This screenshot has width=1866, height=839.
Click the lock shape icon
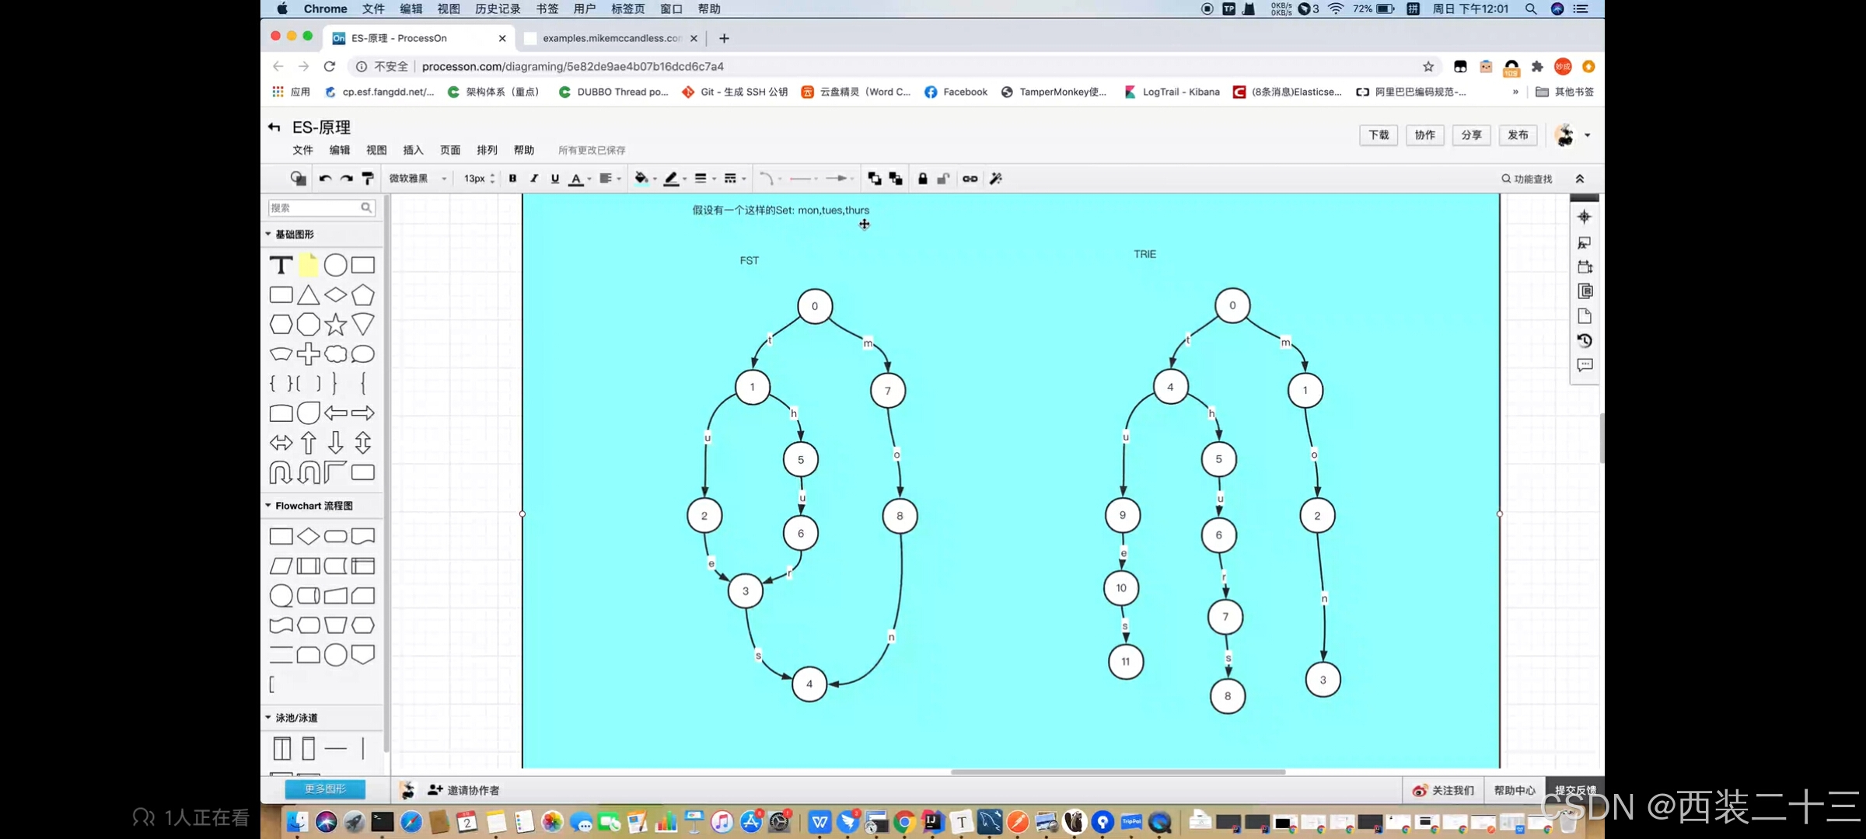(x=922, y=179)
